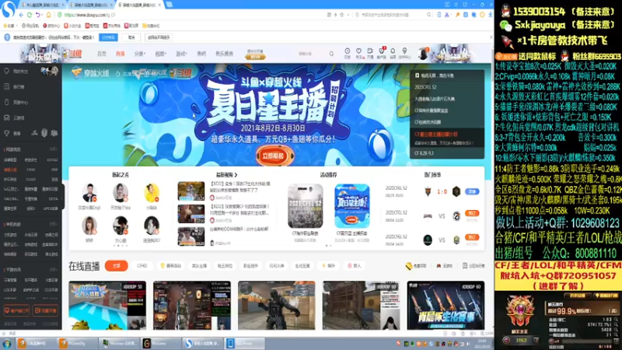
Task: Click the orange reserve button for 09/04 13:00 match
Action: click(472, 213)
